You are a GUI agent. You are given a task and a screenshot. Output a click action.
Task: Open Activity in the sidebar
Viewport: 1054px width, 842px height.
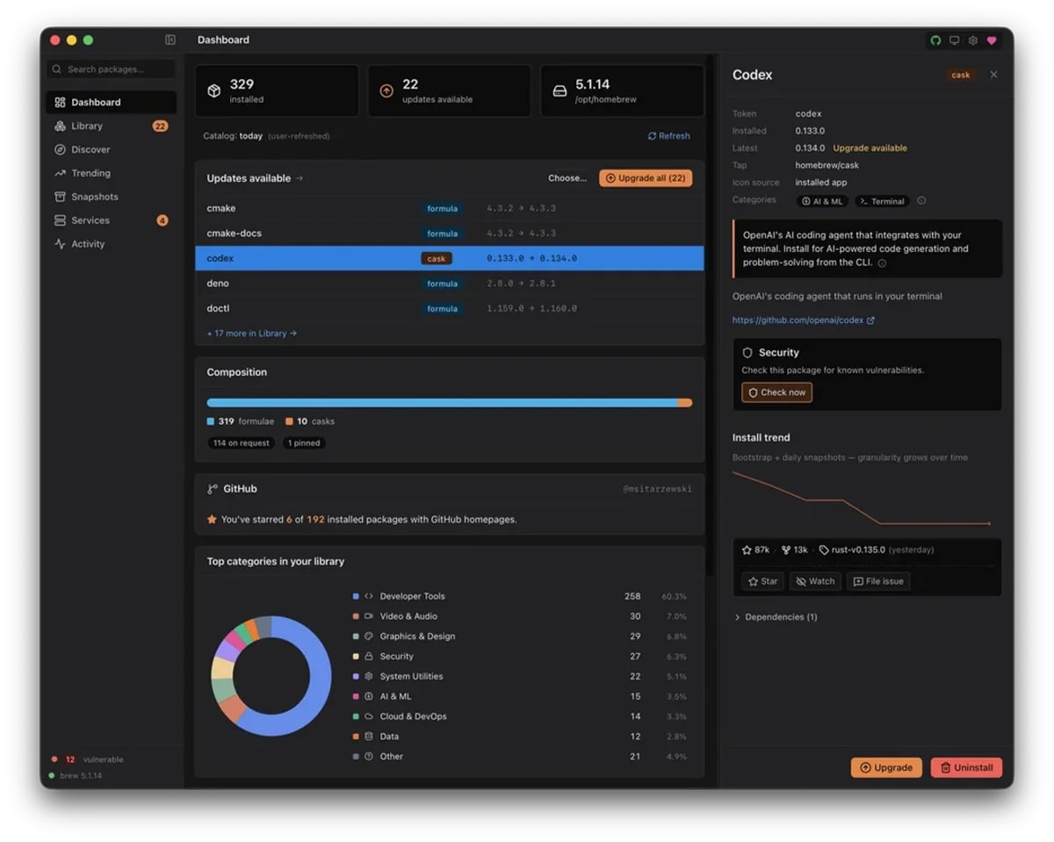111,244
